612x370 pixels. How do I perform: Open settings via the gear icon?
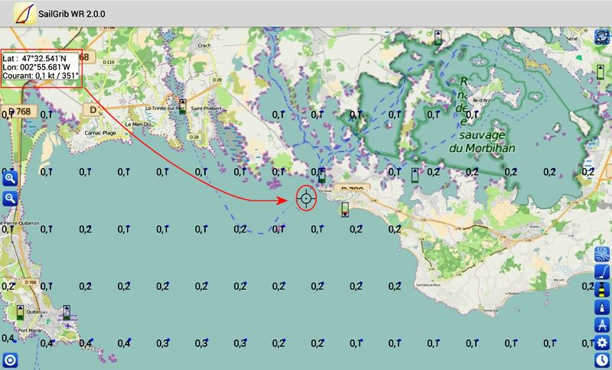point(602,342)
